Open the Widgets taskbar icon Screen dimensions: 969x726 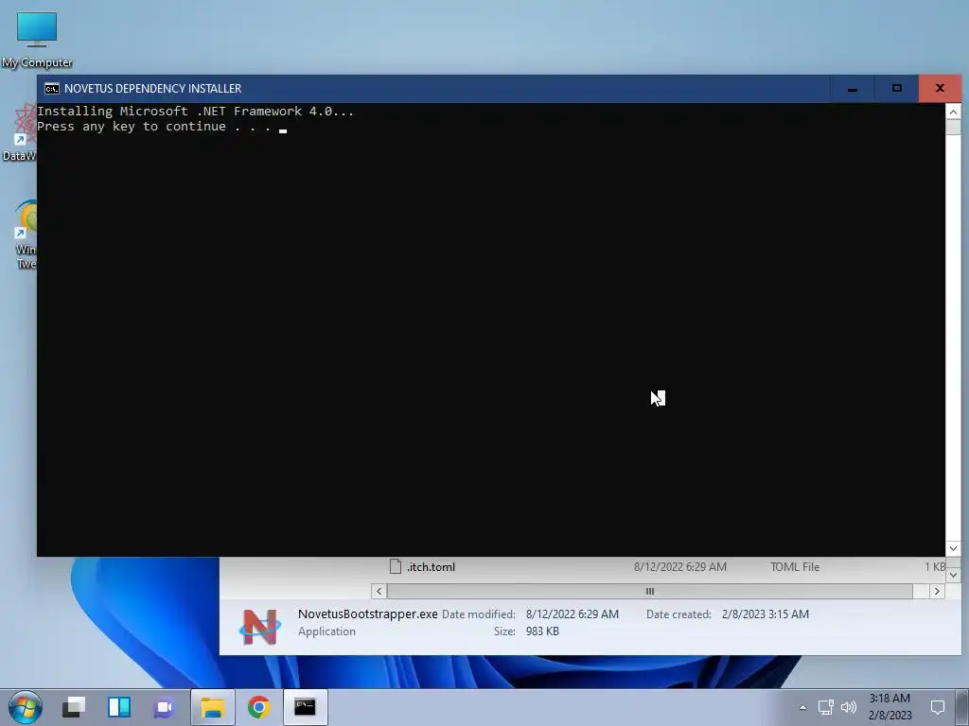[x=118, y=707]
